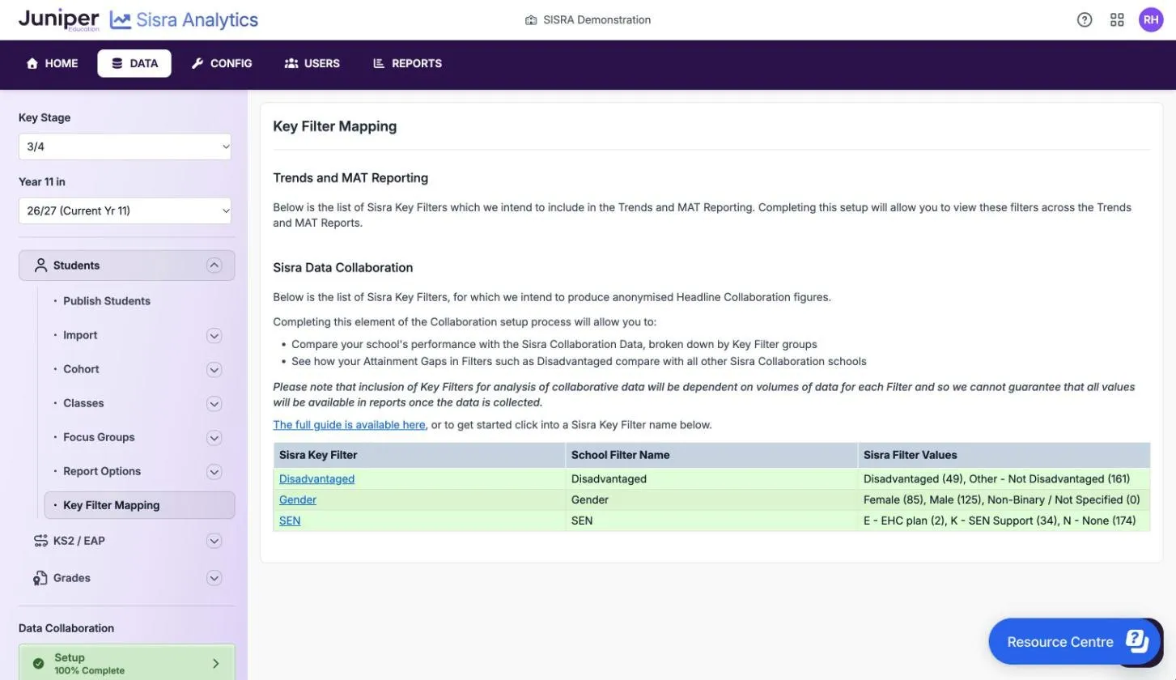The width and height of the screenshot is (1176, 680).
Task: Open the Setup 100% Complete button
Action: (x=127, y=664)
